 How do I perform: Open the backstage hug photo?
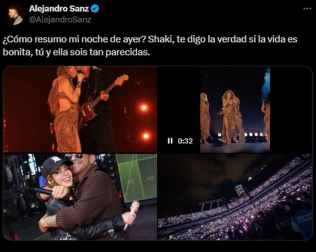click(80, 197)
